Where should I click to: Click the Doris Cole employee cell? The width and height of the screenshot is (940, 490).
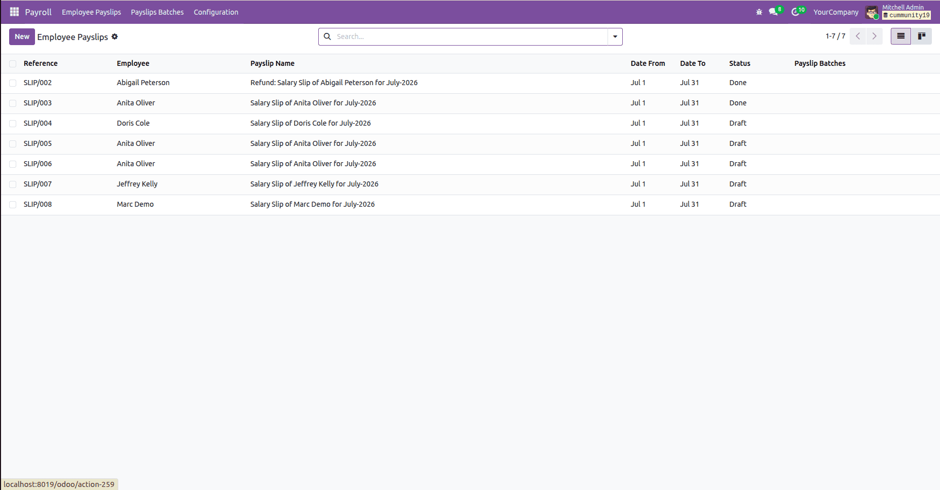(133, 123)
